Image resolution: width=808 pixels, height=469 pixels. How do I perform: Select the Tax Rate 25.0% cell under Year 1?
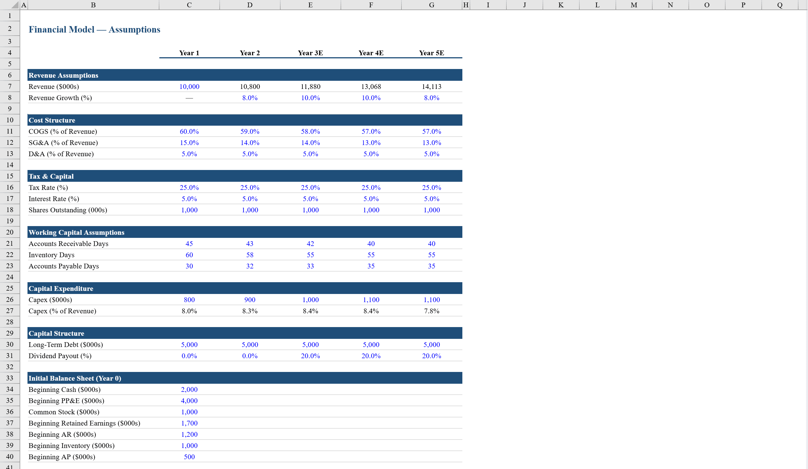[x=189, y=187]
